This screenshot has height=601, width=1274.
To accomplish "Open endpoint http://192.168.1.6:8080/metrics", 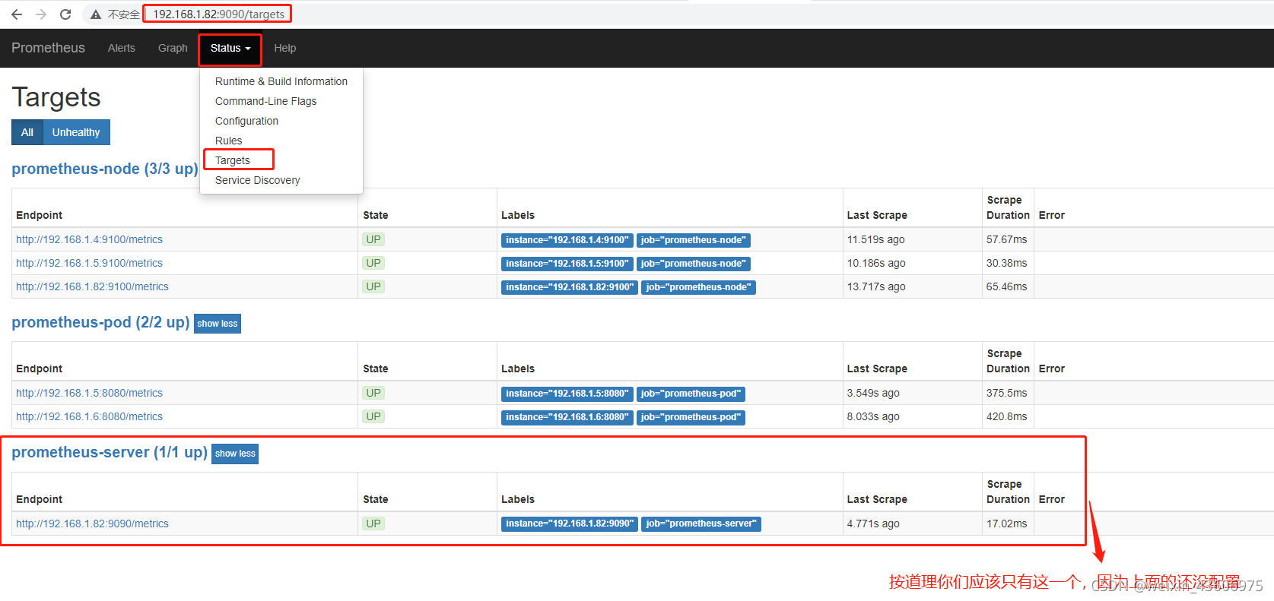I will pyautogui.click(x=89, y=416).
